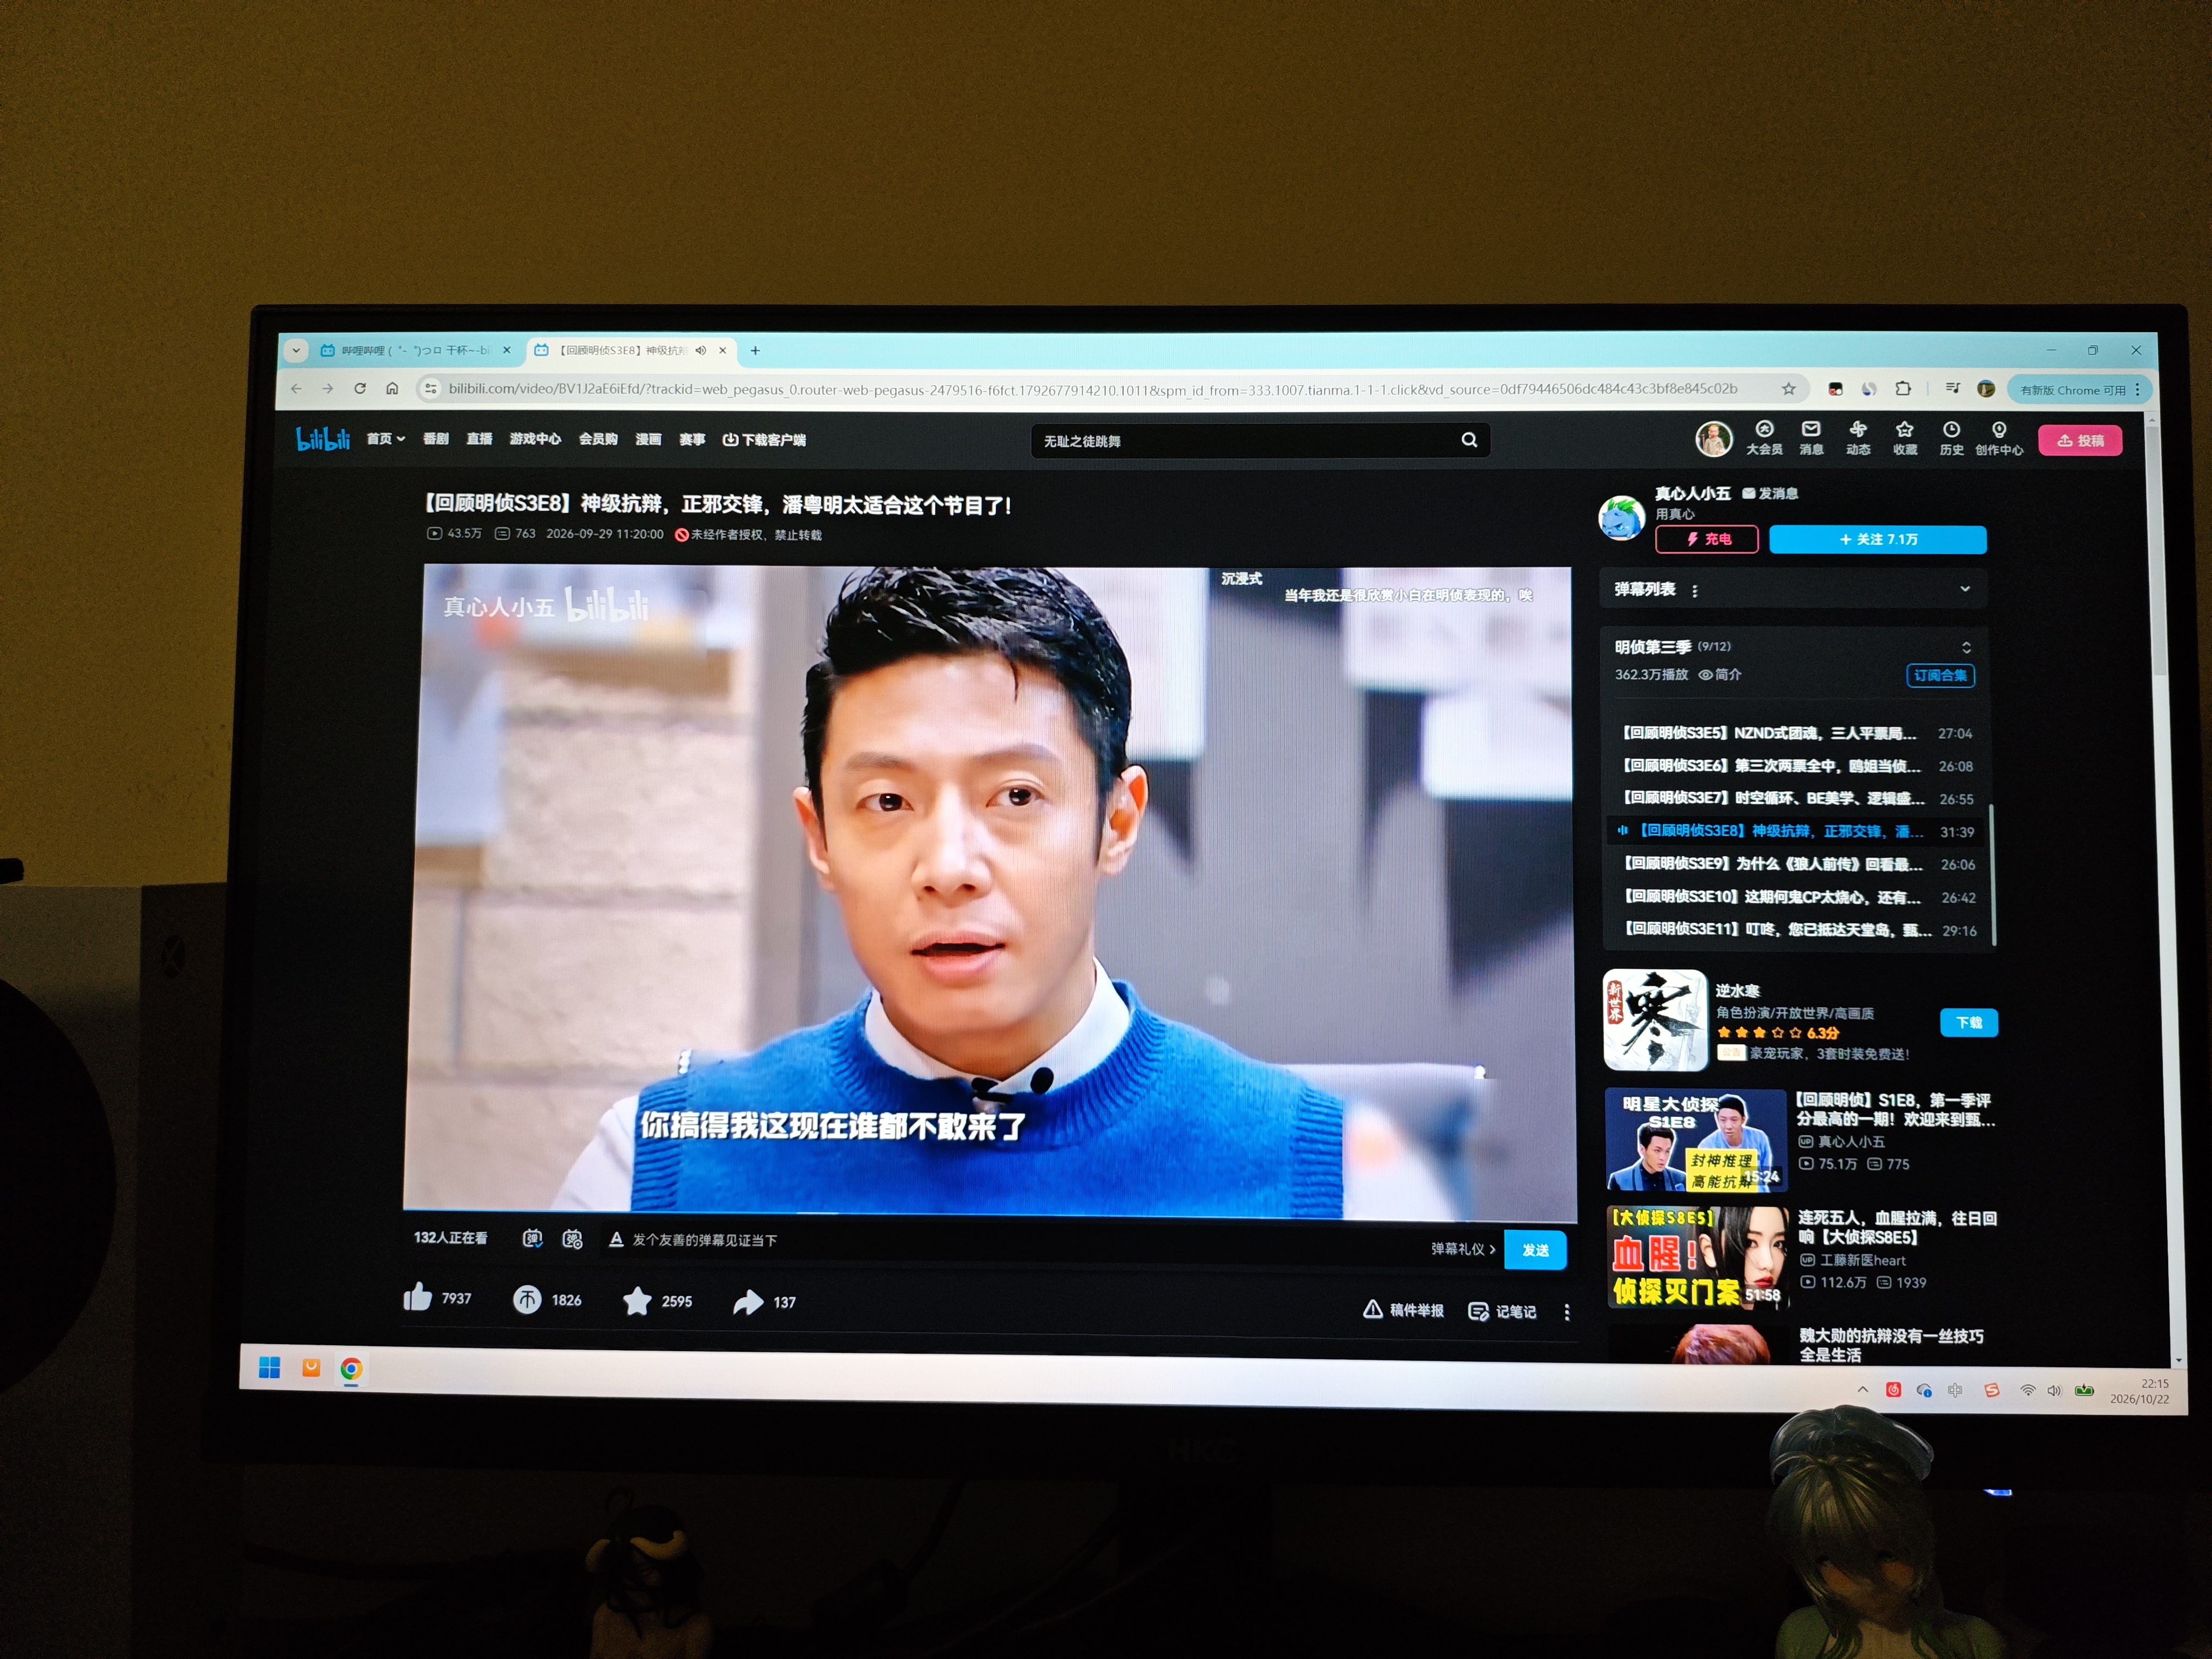Screen dimensions: 2212x1659
Task: Switch to the first bilibili browser tab
Action: (416, 350)
